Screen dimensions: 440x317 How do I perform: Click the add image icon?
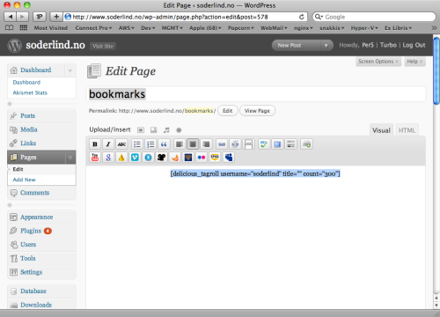click(141, 130)
